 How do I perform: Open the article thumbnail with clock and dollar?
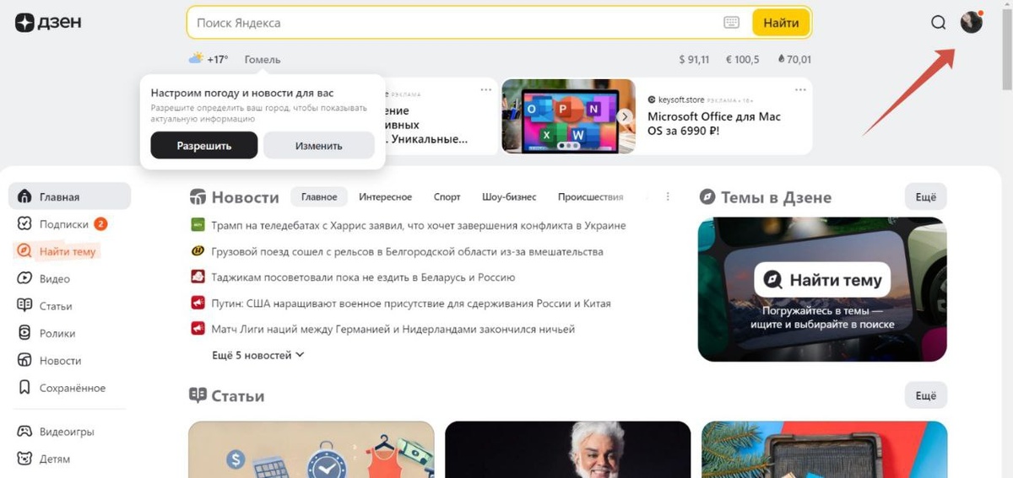coord(311,449)
